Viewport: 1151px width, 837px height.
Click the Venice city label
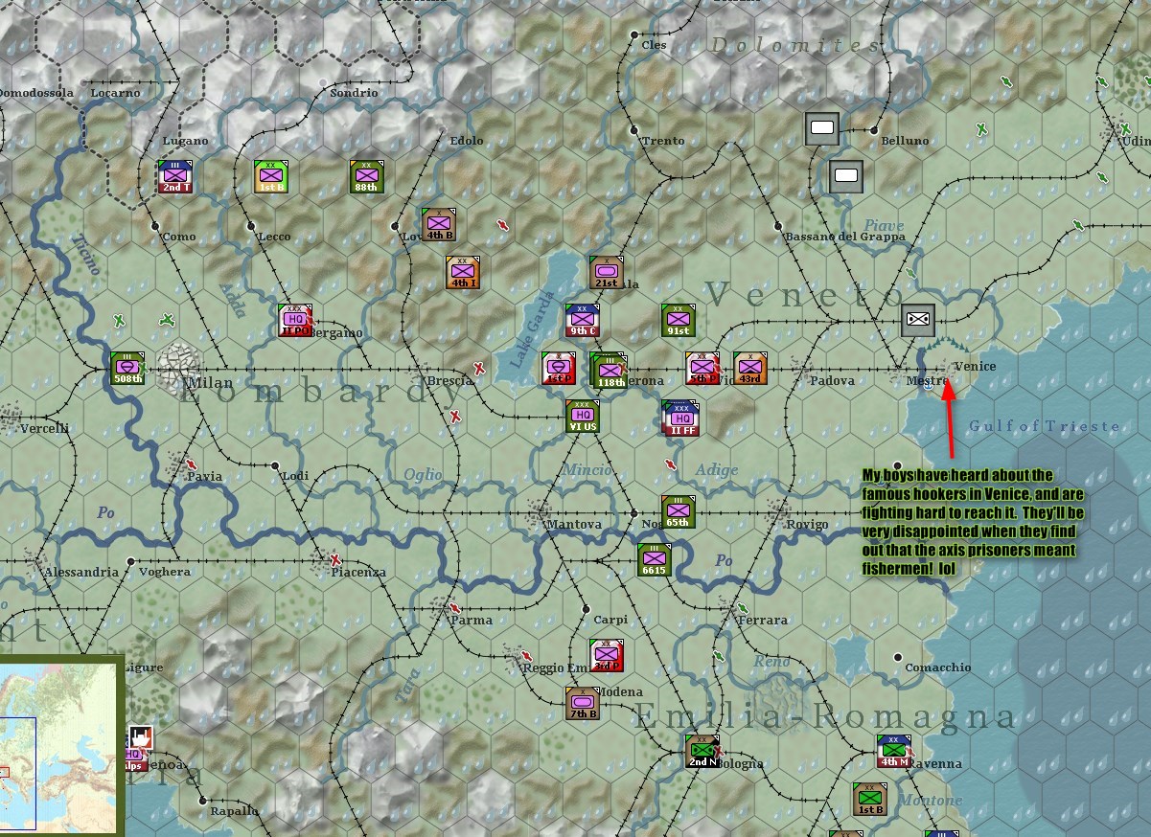click(976, 367)
